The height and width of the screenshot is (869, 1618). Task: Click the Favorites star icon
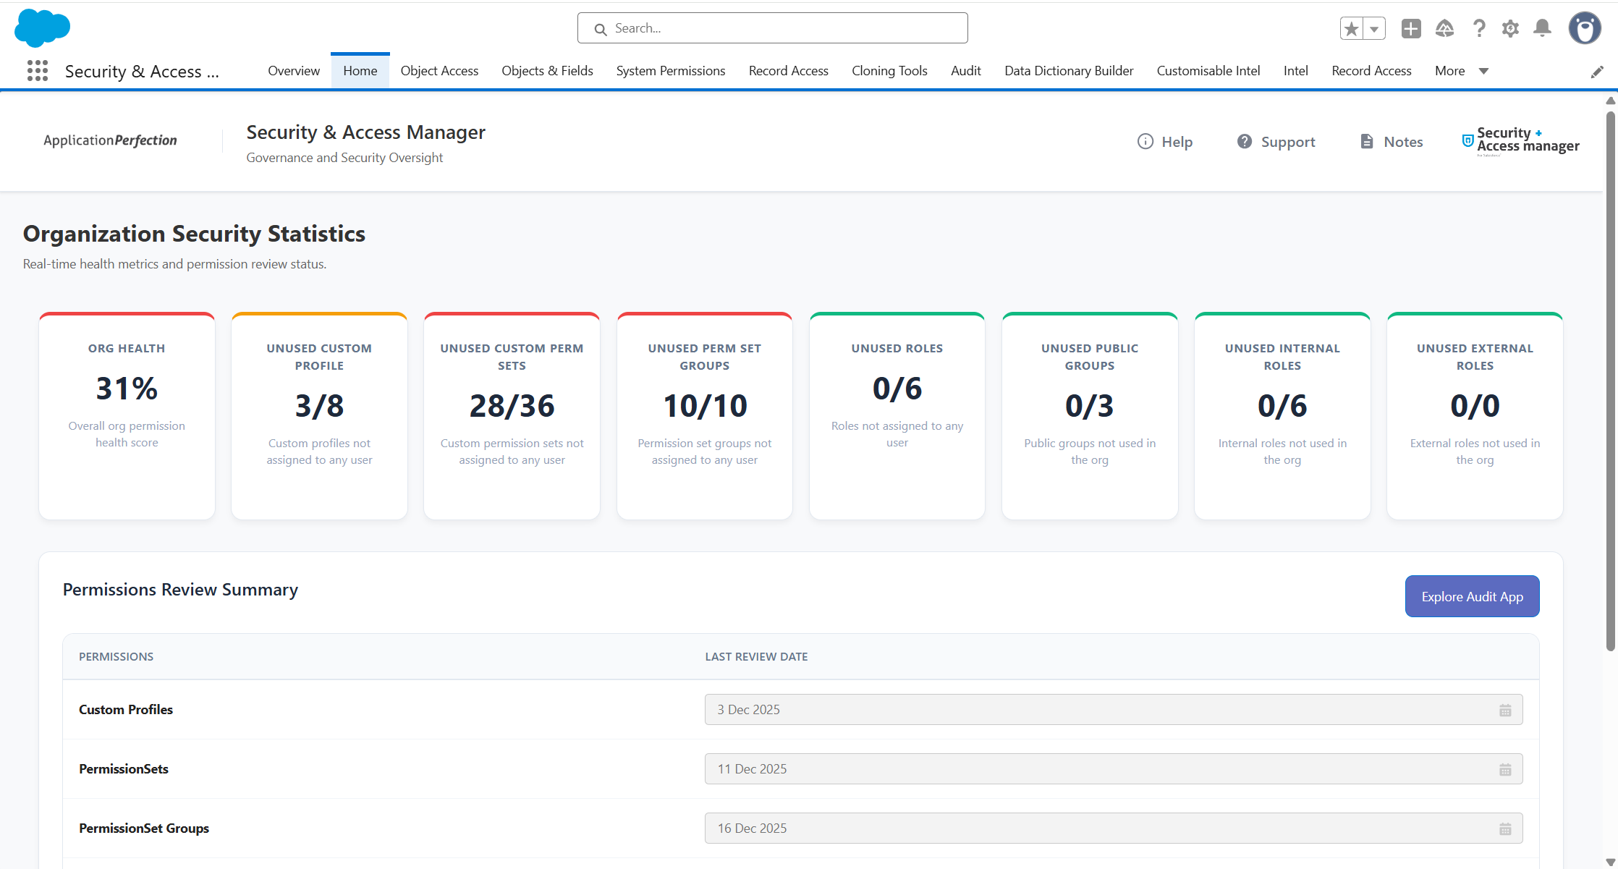pyautogui.click(x=1351, y=29)
